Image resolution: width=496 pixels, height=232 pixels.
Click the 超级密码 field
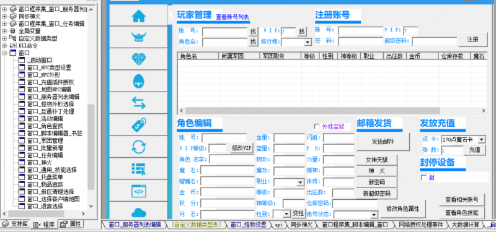435,41
